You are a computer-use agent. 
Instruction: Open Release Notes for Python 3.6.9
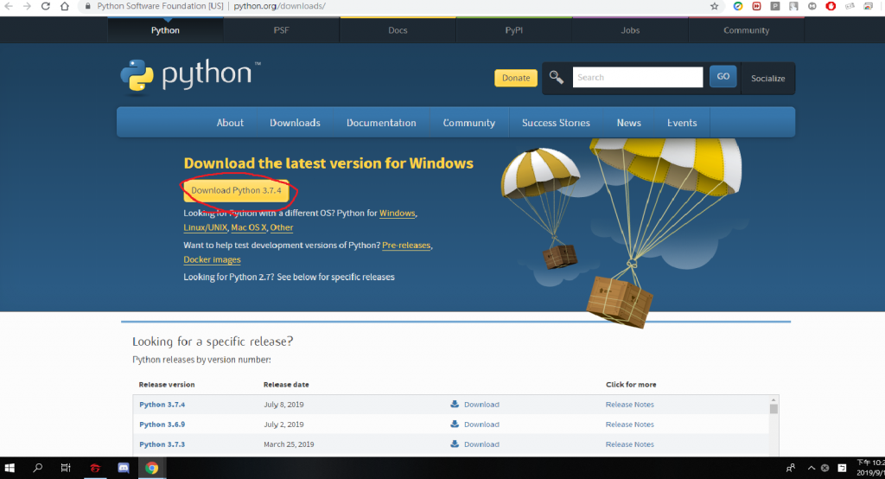pyautogui.click(x=630, y=425)
